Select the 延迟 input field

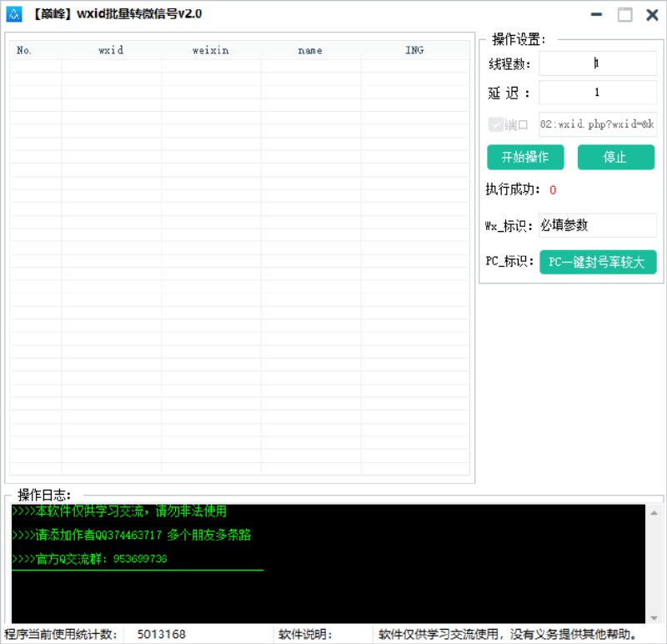597,93
